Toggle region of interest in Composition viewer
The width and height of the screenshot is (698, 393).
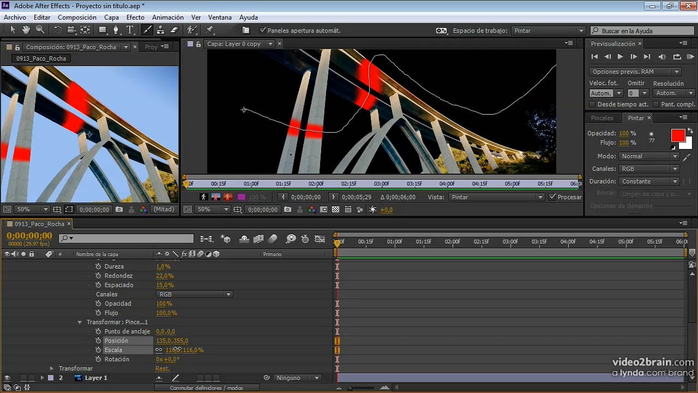point(69,209)
